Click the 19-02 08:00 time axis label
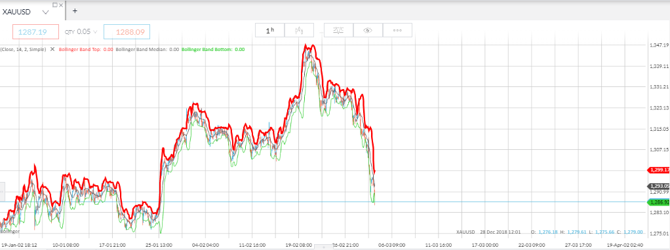The image size is (670, 250). pyautogui.click(x=299, y=245)
